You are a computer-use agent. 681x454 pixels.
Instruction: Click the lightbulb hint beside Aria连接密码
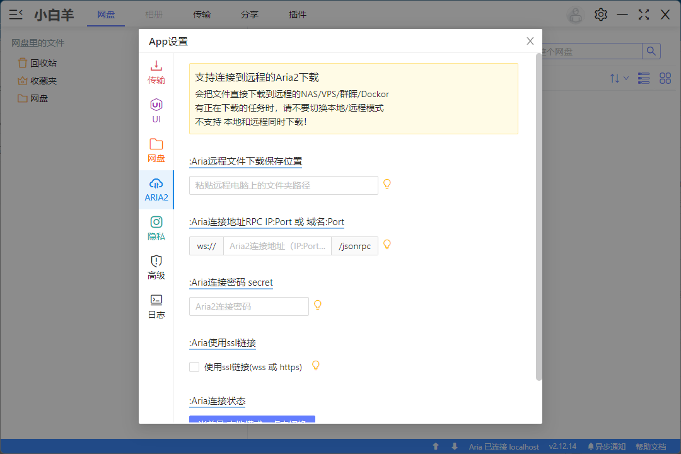point(317,305)
